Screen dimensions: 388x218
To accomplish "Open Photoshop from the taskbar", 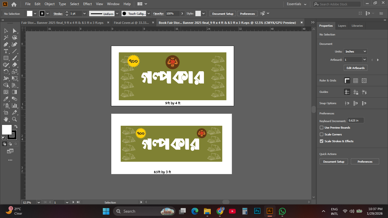I will click(257, 211).
